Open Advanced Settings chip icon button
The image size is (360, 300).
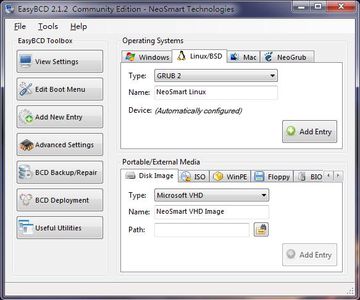(x=60, y=145)
